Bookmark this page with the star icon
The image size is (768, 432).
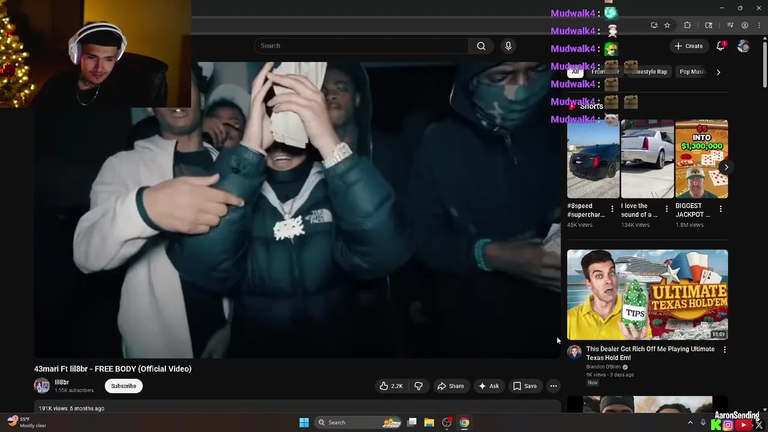click(x=667, y=25)
